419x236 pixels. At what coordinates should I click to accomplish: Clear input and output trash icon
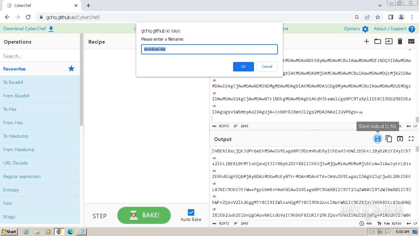click(400, 41)
